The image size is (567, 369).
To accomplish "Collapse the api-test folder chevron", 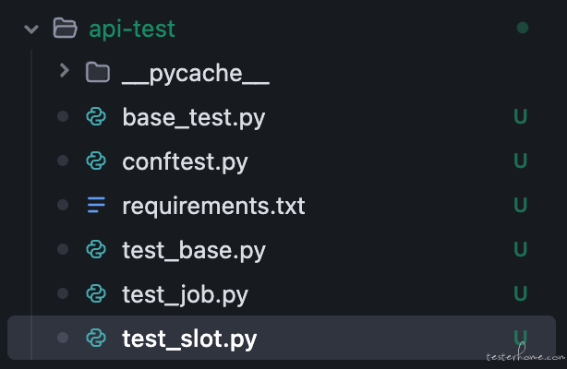I will click(x=31, y=29).
